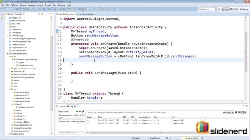Open the Navigate menu

click(32, 5)
